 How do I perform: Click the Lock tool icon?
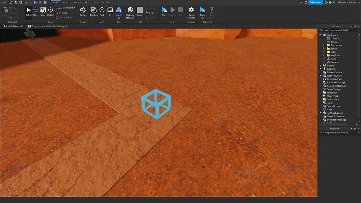pyautogui.click(x=147, y=13)
